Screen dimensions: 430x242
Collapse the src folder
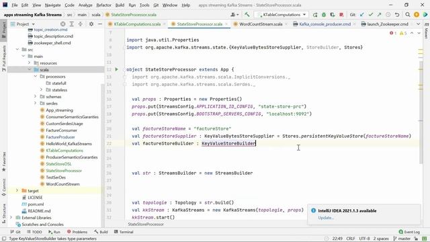[x=17, y=49]
